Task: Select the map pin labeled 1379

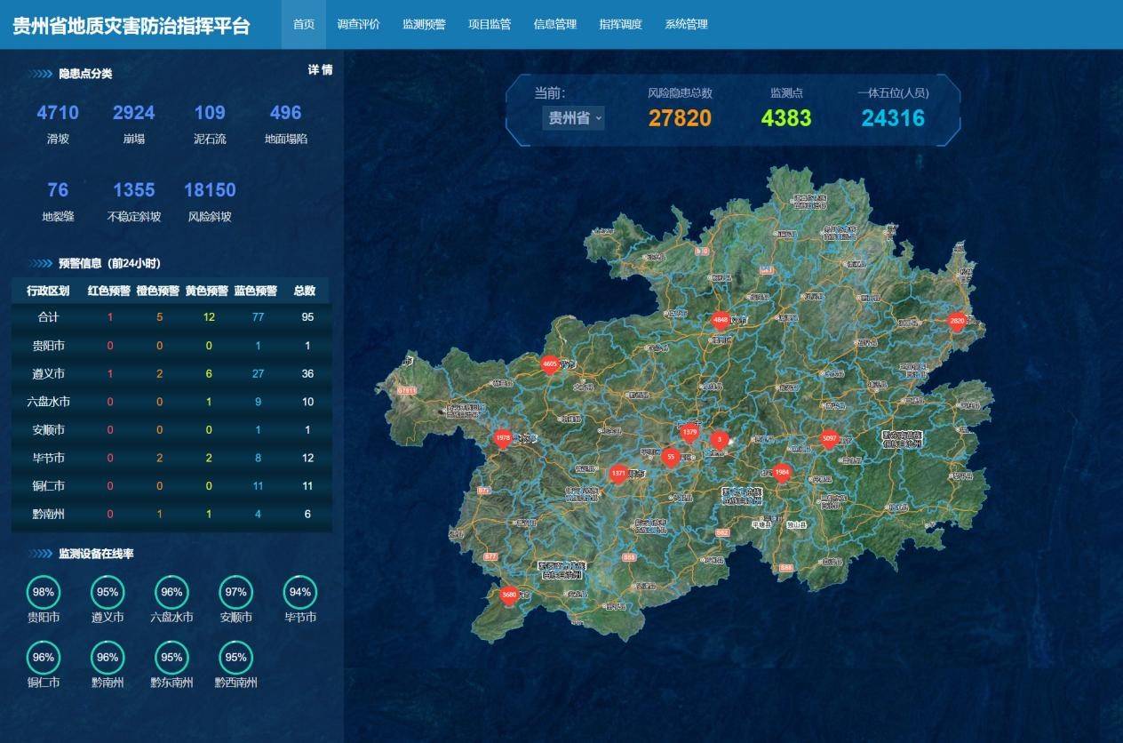Action: (689, 432)
